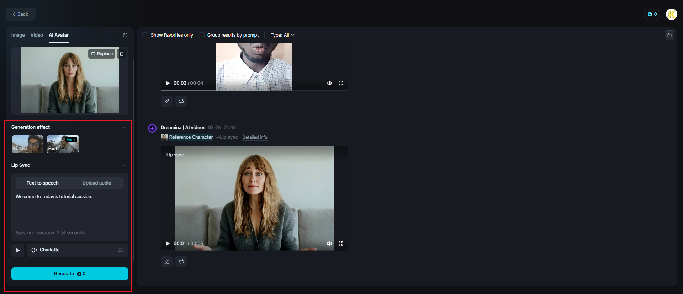Click the uploaded woman avatar image
This screenshot has height=294, width=683.
[70, 80]
